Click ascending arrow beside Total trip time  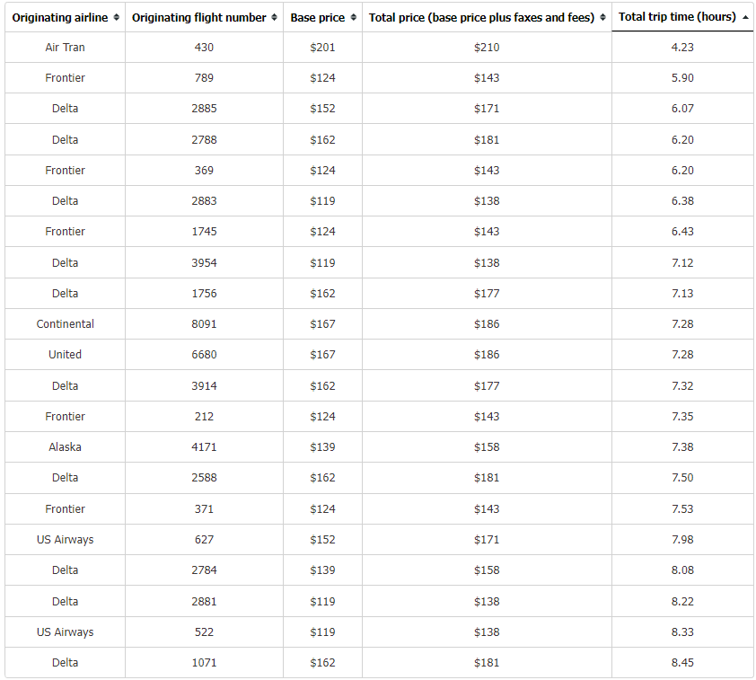pyautogui.click(x=745, y=17)
